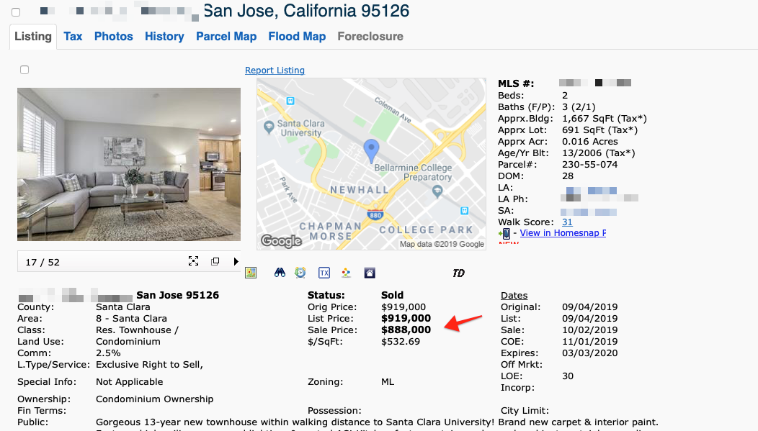
Task: Click the colorful dots share icon
Action: 346,273
